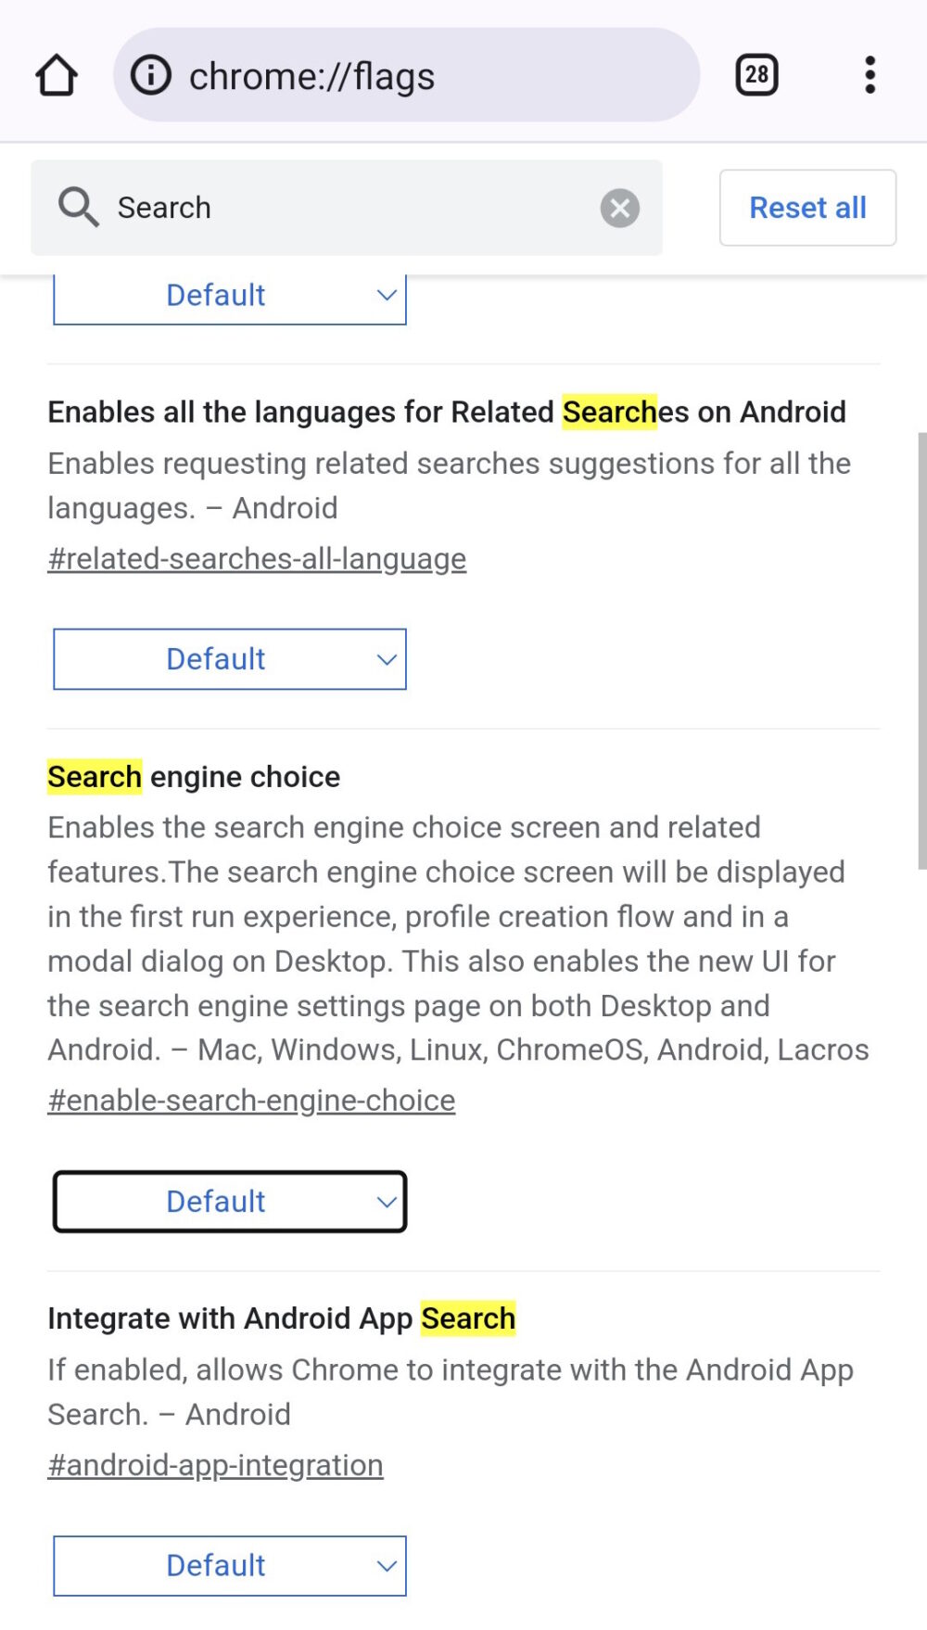This screenshot has height=1630, width=927.
Task: Tap the magnifier icon in the search bar
Action: click(x=77, y=208)
